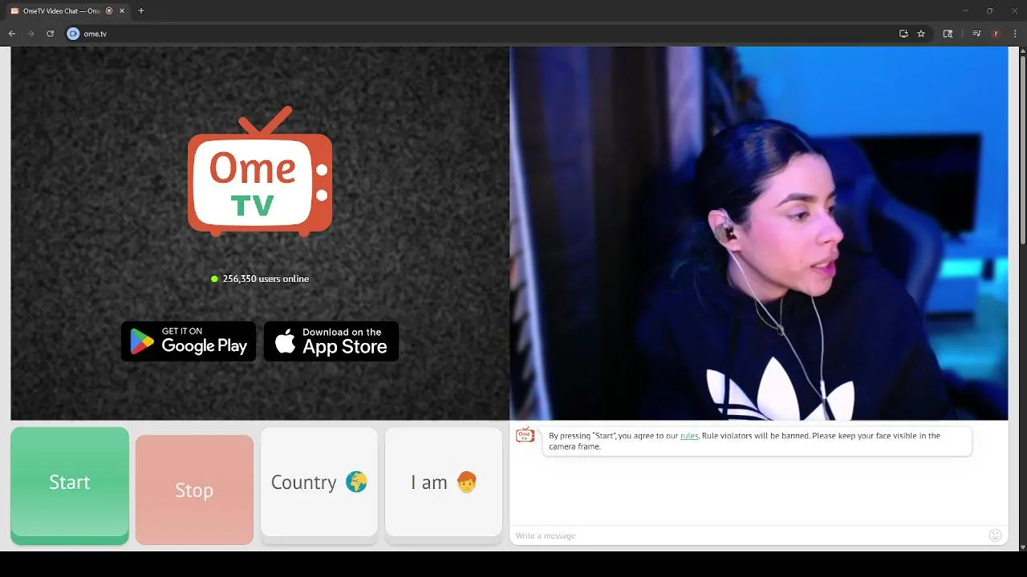Click the OmeTV logo in the center
The image size is (1027, 577).
click(260, 171)
